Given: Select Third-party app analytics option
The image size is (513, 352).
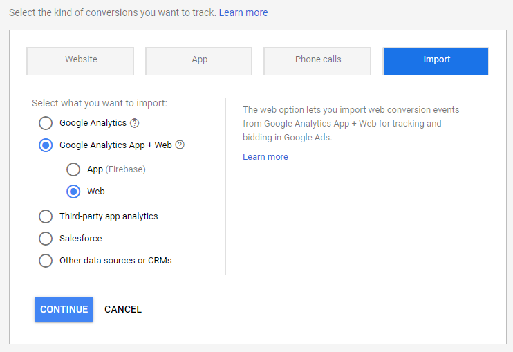Looking at the screenshot, I should (46, 216).
